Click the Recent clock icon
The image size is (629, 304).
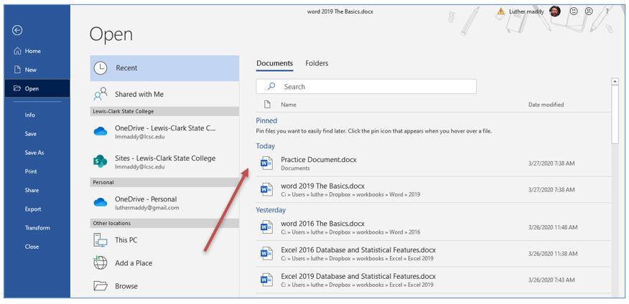pyautogui.click(x=101, y=68)
